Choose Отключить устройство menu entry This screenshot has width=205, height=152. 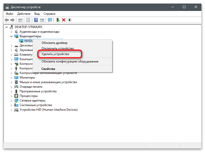[x=58, y=48]
